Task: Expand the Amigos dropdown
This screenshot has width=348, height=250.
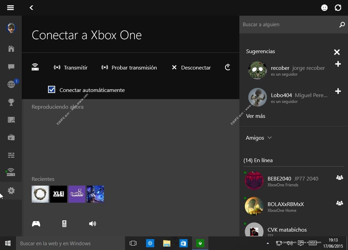Action: pyautogui.click(x=259, y=138)
